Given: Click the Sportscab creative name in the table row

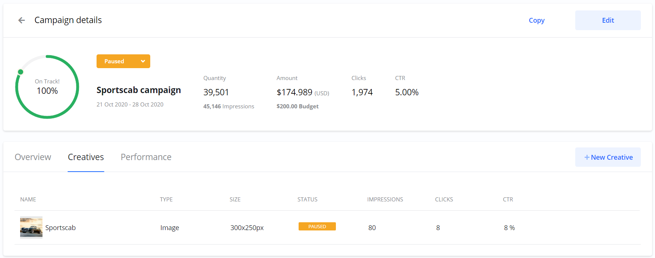Looking at the screenshot, I should coord(60,227).
